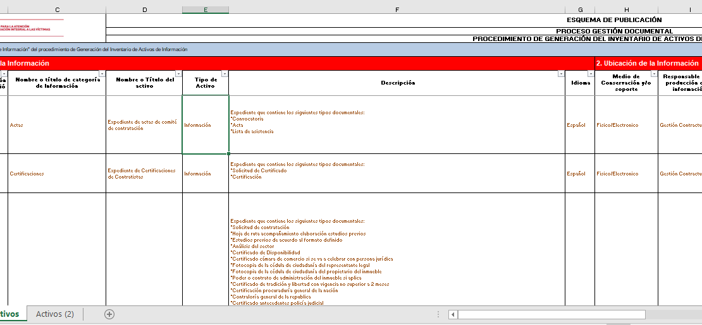Image resolution: width=702 pixels, height=325 pixels.
Task: Select 'Español' in the Actas row
Action: 580,125
